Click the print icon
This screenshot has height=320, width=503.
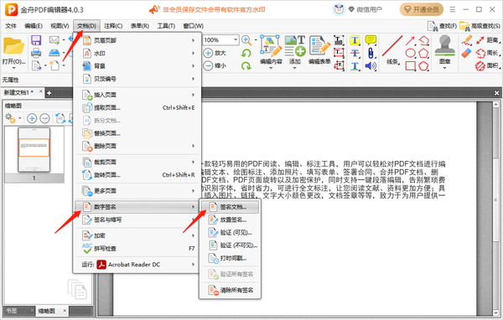36,53
